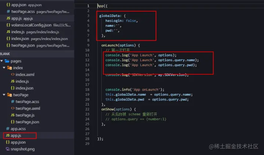Open index.js pages/index entry in open editors
Image resolution: width=264 pixels, height=155 pixels.
tap(37, 32)
